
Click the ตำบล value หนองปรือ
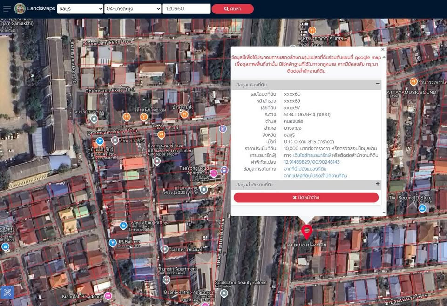[293, 121]
